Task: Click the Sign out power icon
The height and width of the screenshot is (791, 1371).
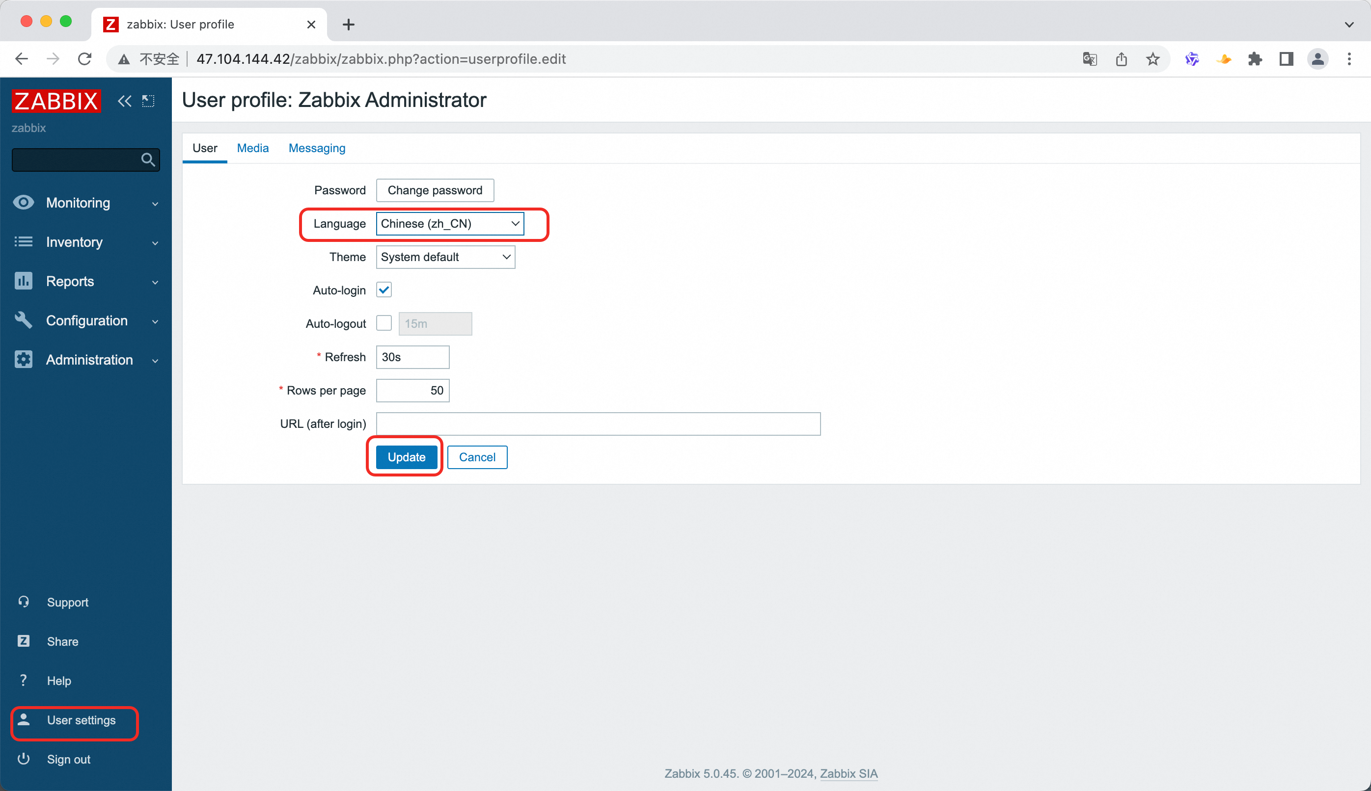Action: point(24,759)
